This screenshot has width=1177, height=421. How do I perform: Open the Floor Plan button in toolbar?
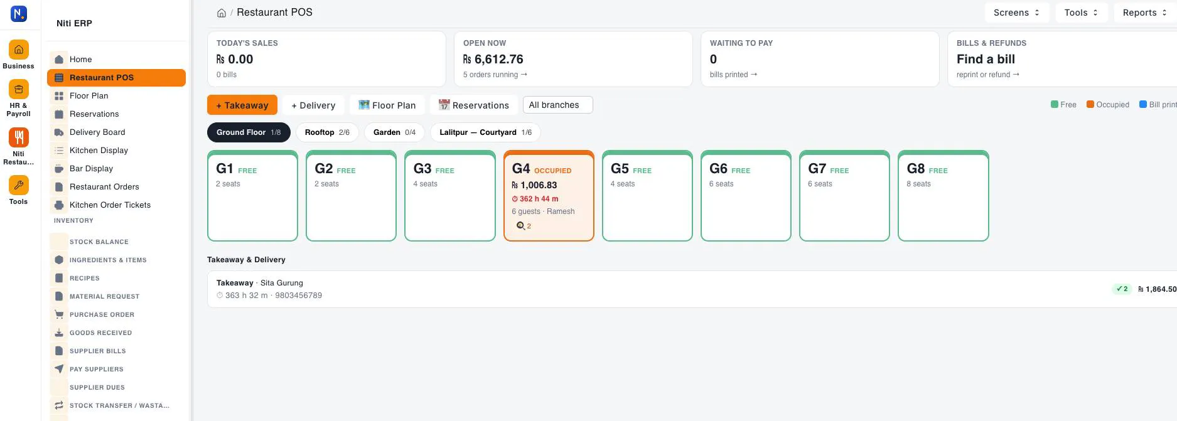[x=387, y=105]
